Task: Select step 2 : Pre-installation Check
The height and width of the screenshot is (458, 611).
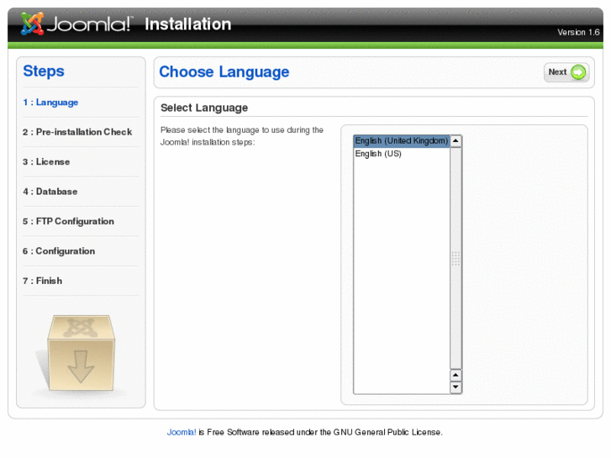Action: tap(77, 132)
